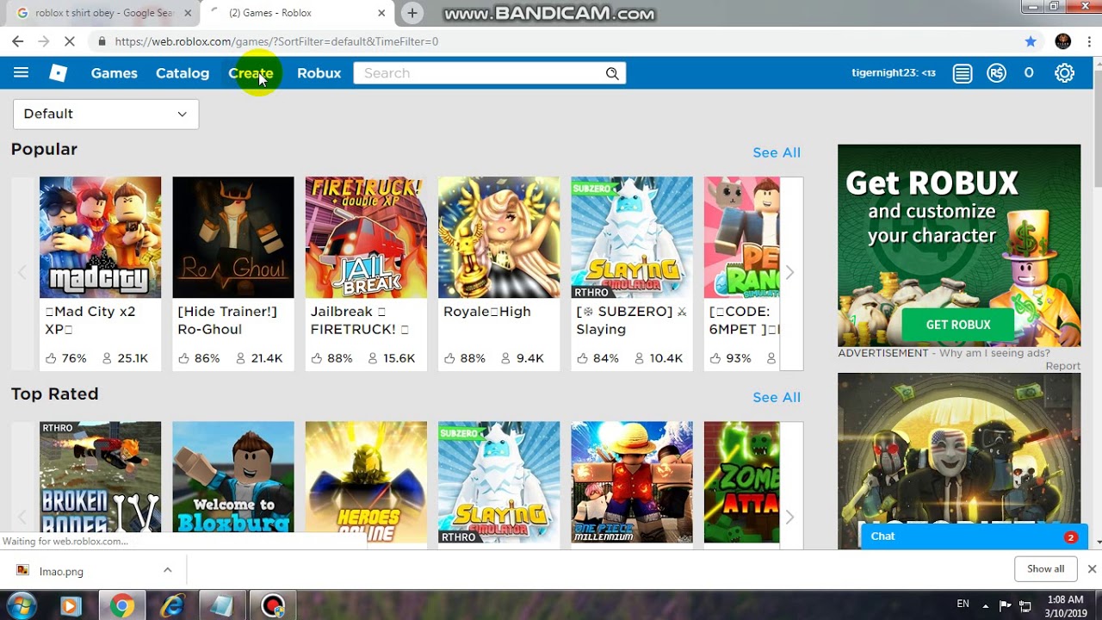
Task: Open the taskbar clock
Action: tap(1066, 605)
